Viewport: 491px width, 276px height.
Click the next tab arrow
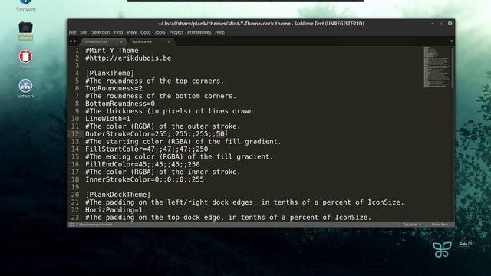(x=75, y=41)
